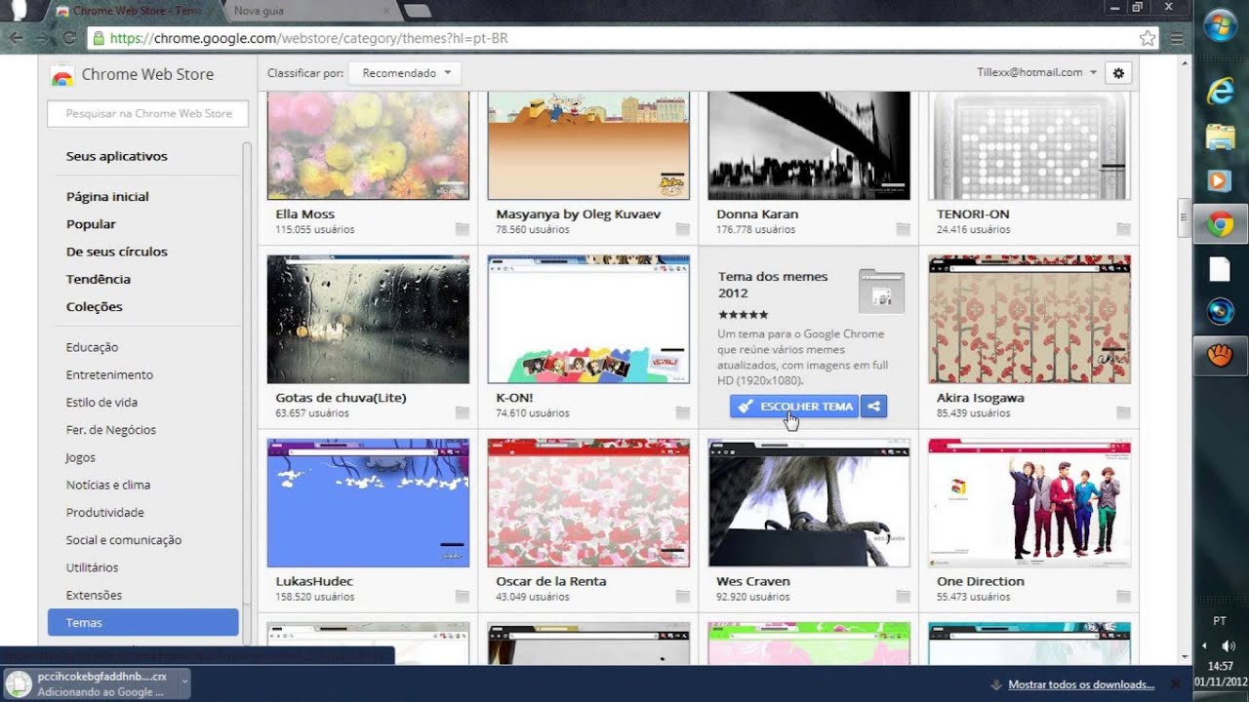Select De seus círculos in sidebar
Viewport: 1249px width, 702px height.
point(117,252)
